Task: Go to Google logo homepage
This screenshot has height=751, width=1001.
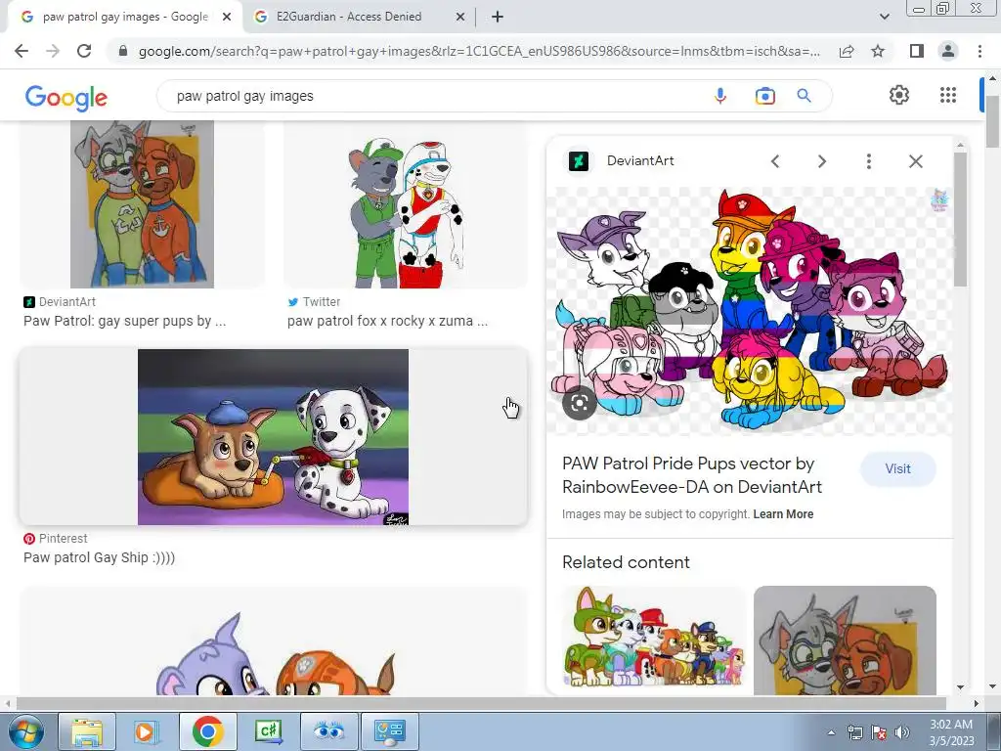Action: (65, 97)
